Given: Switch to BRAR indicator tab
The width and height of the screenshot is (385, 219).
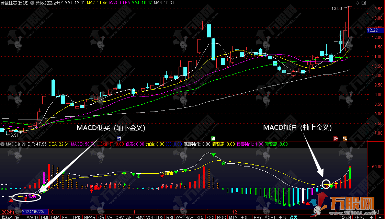Looking at the screenshot, I should 90,217.
